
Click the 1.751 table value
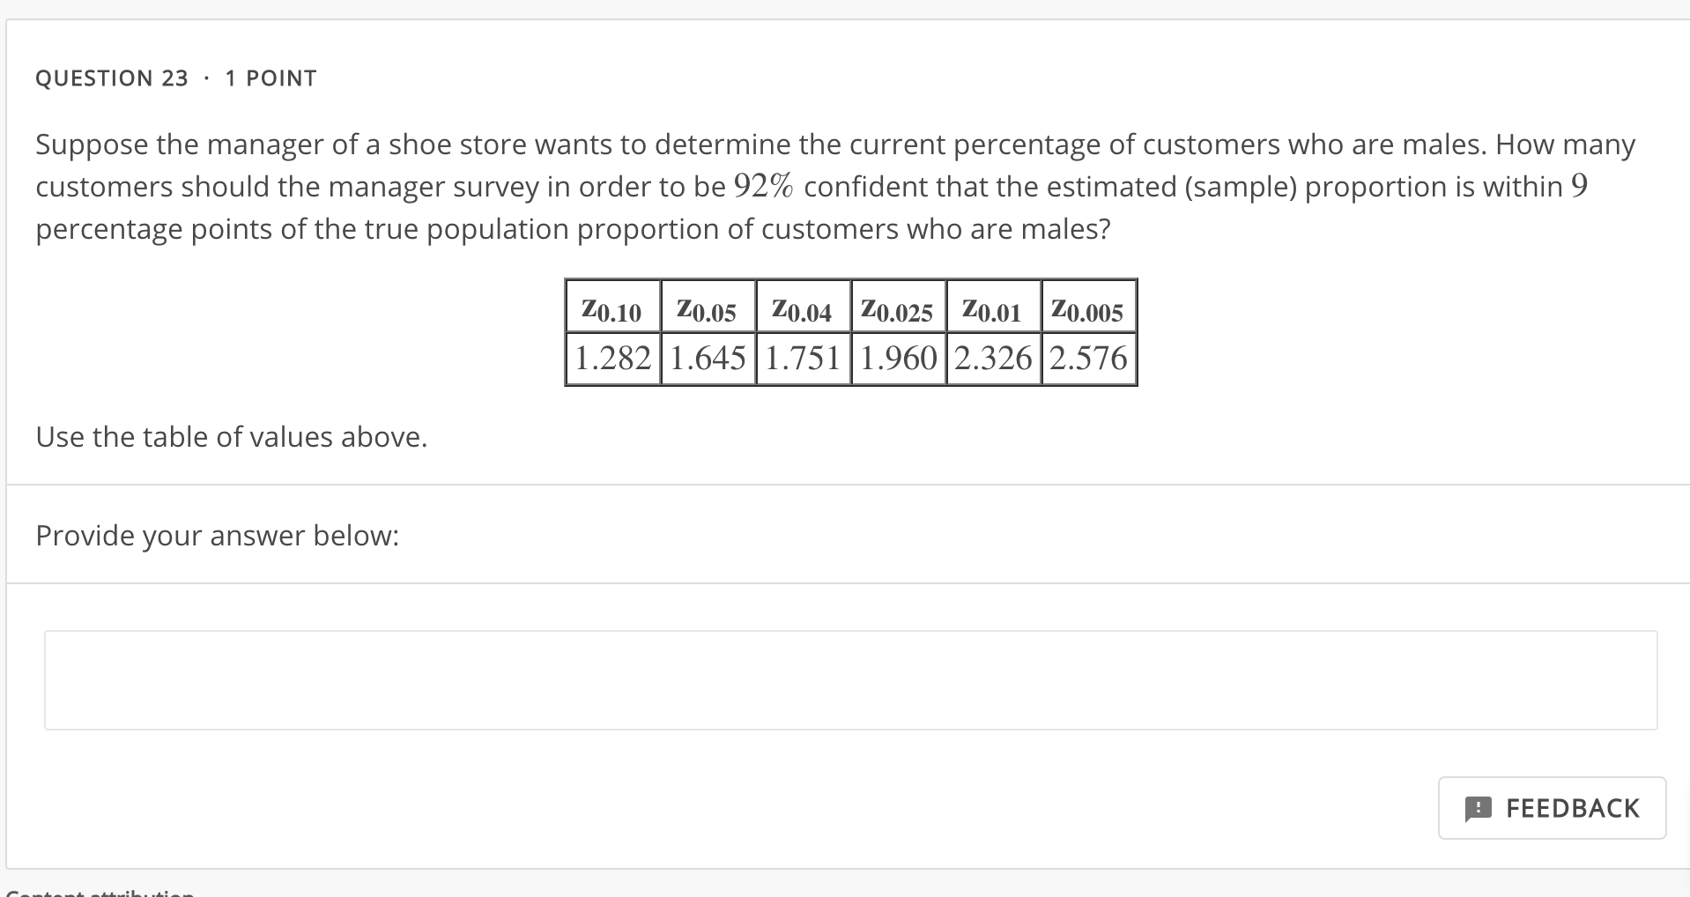(x=803, y=358)
